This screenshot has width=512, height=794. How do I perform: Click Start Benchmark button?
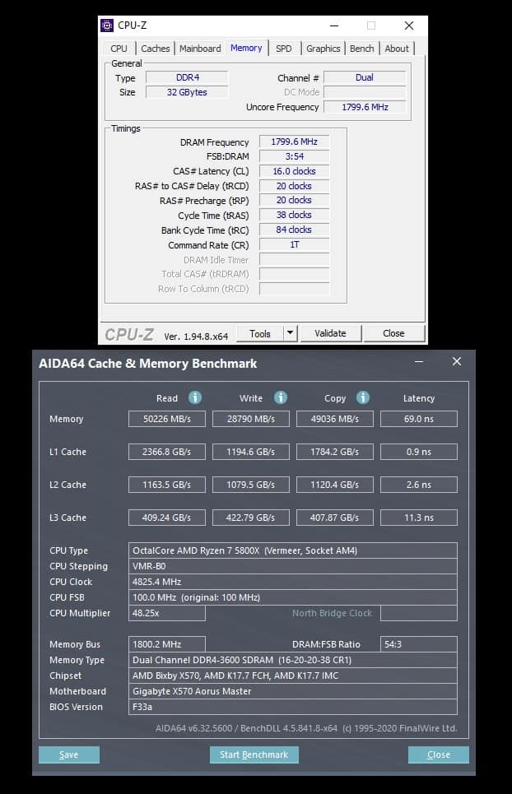(x=254, y=755)
